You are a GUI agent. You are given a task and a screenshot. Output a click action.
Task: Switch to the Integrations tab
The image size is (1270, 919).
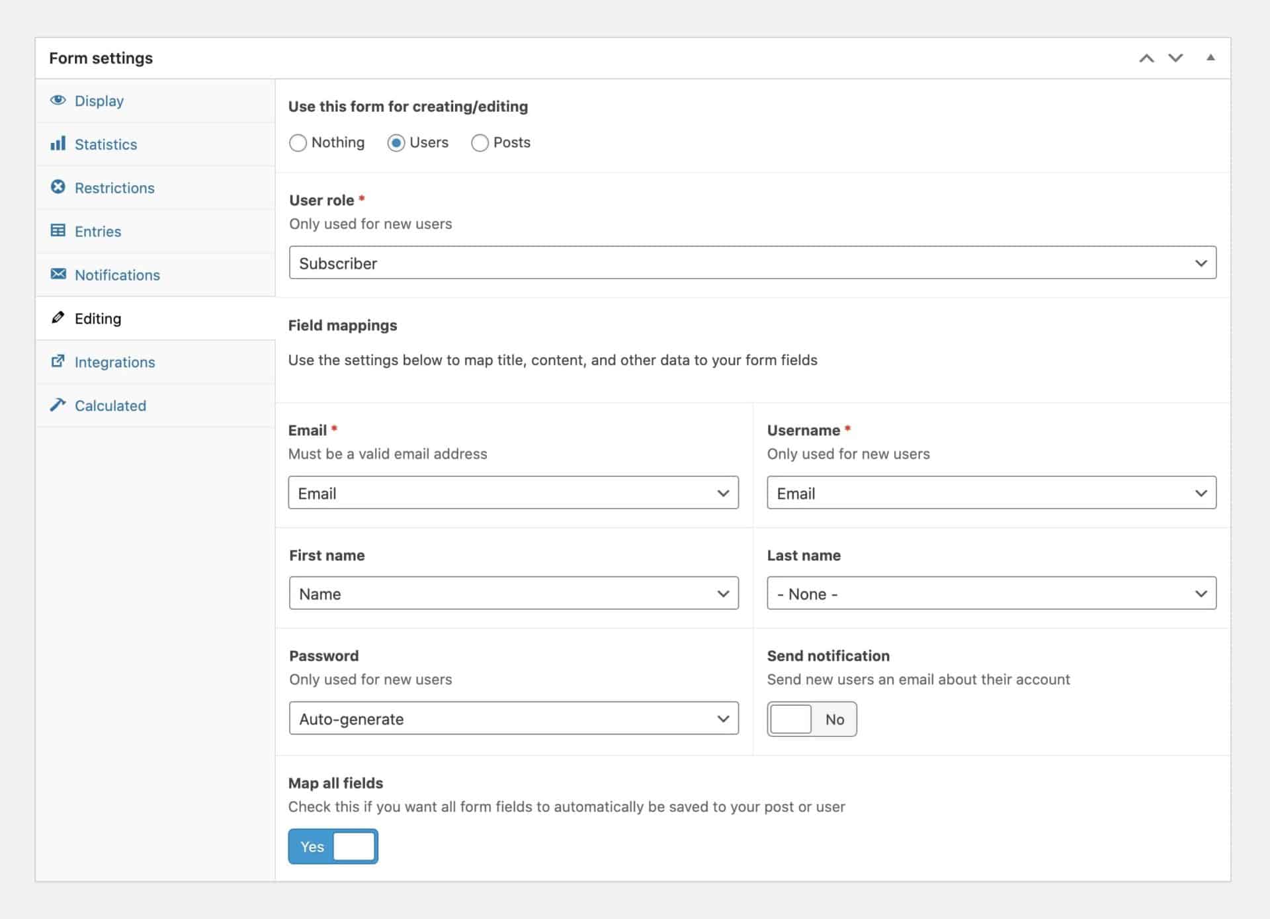tap(115, 362)
